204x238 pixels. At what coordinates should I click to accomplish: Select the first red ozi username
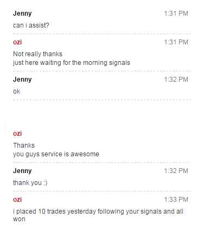click(x=17, y=42)
